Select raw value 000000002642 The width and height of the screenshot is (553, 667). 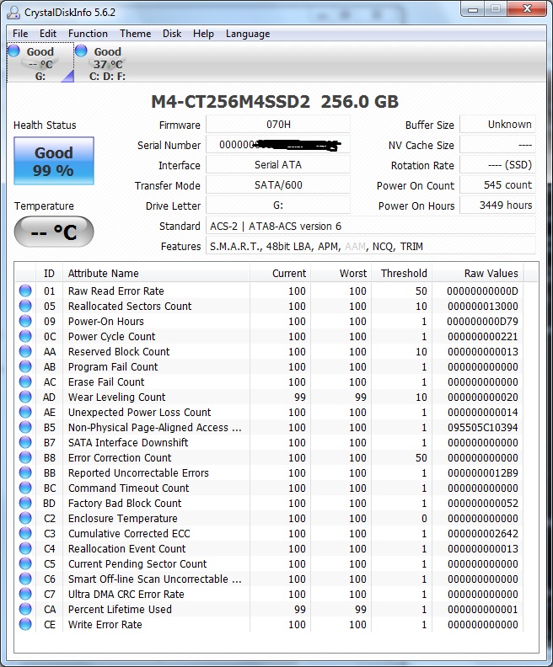482,533
